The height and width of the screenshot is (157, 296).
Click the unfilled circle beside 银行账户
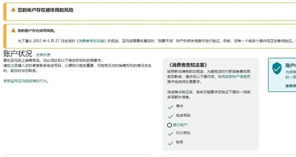pyautogui.click(x=170, y=125)
